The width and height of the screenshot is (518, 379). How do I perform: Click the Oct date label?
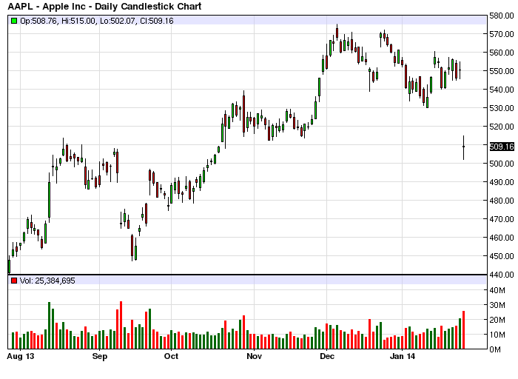tap(171, 356)
